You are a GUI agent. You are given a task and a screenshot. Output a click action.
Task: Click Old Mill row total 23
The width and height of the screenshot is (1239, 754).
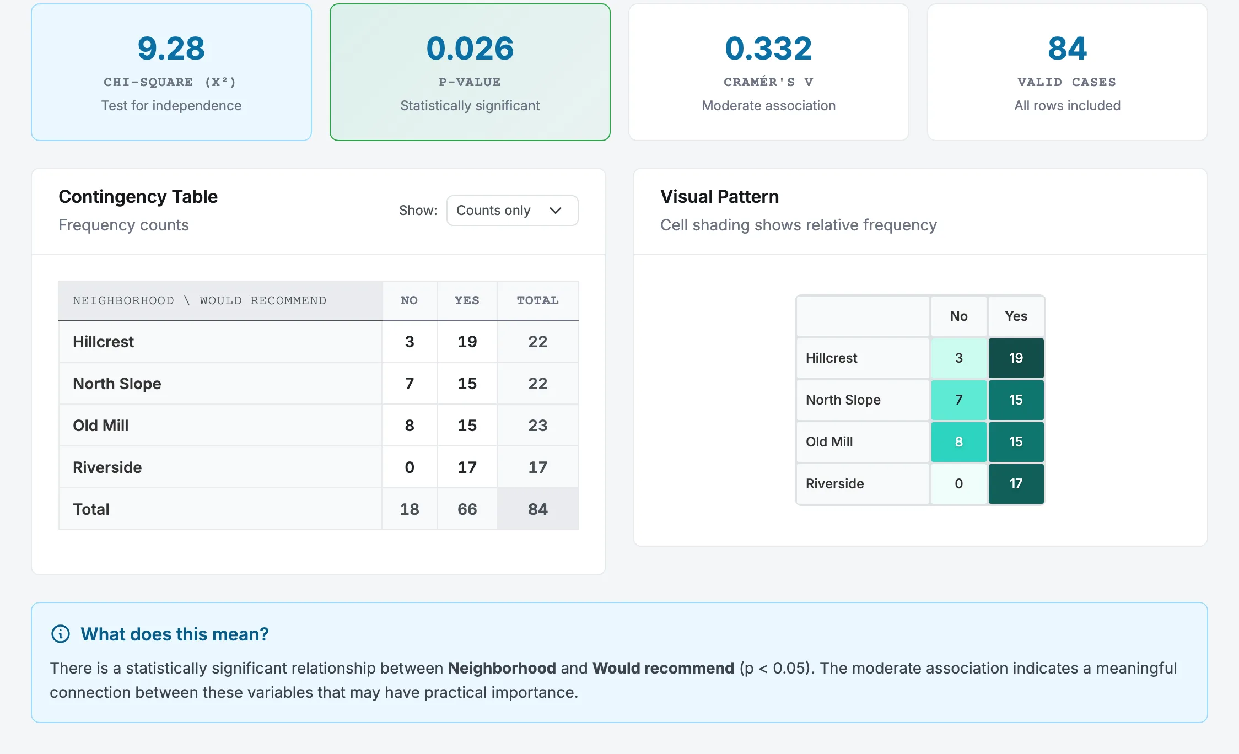(x=538, y=426)
